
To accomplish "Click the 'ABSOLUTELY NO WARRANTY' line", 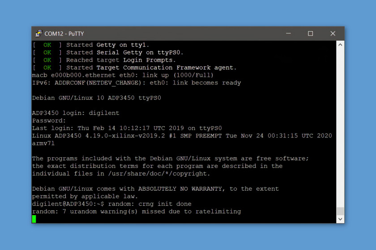I will 155,189.
